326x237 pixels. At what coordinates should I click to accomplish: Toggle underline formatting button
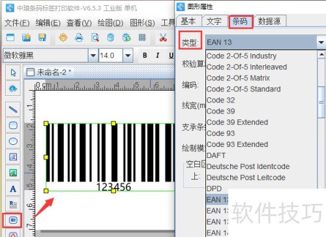point(171,55)
